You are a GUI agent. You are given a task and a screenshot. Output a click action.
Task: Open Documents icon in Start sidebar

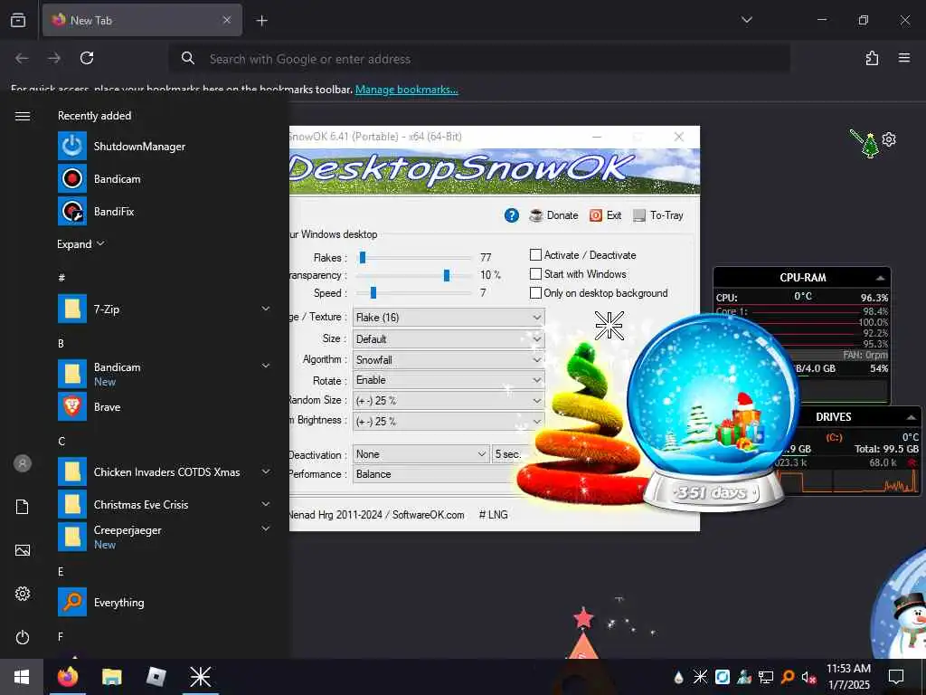pyautogui.click(x=23, y=507)
